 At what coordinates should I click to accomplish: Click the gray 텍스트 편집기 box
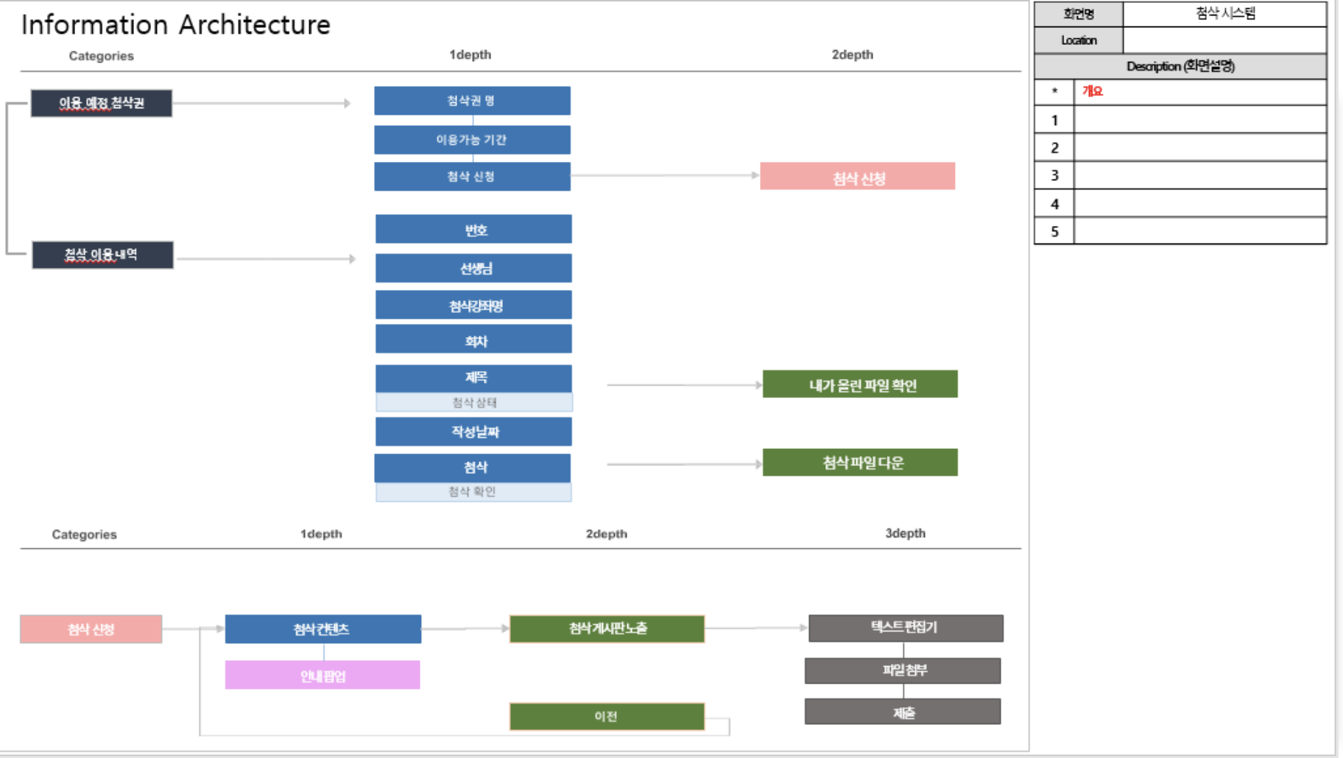point(906,628)
